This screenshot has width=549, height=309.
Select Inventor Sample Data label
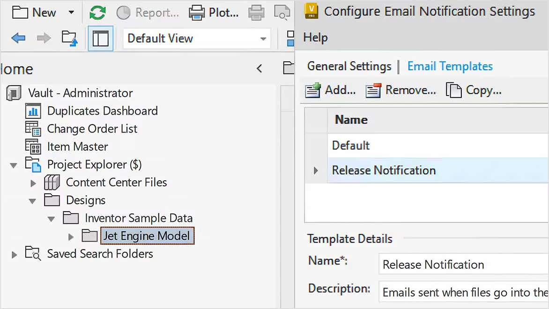click(139, 218)
